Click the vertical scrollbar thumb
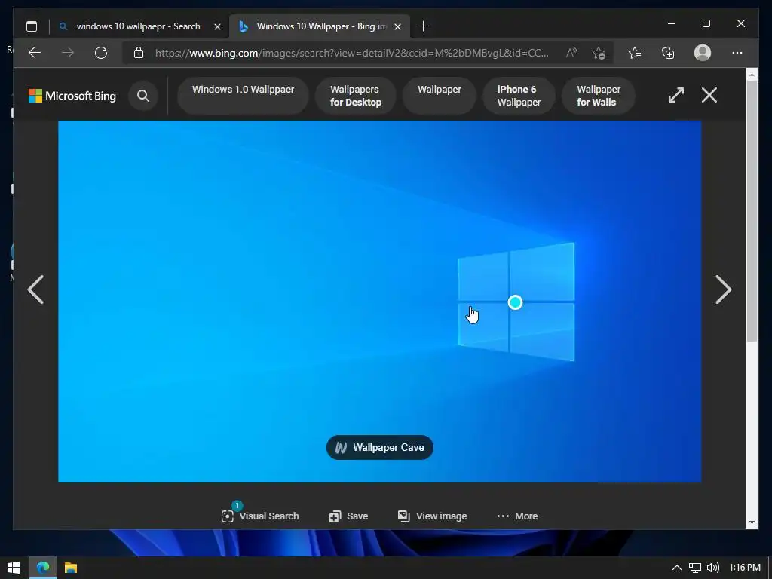 752,211
